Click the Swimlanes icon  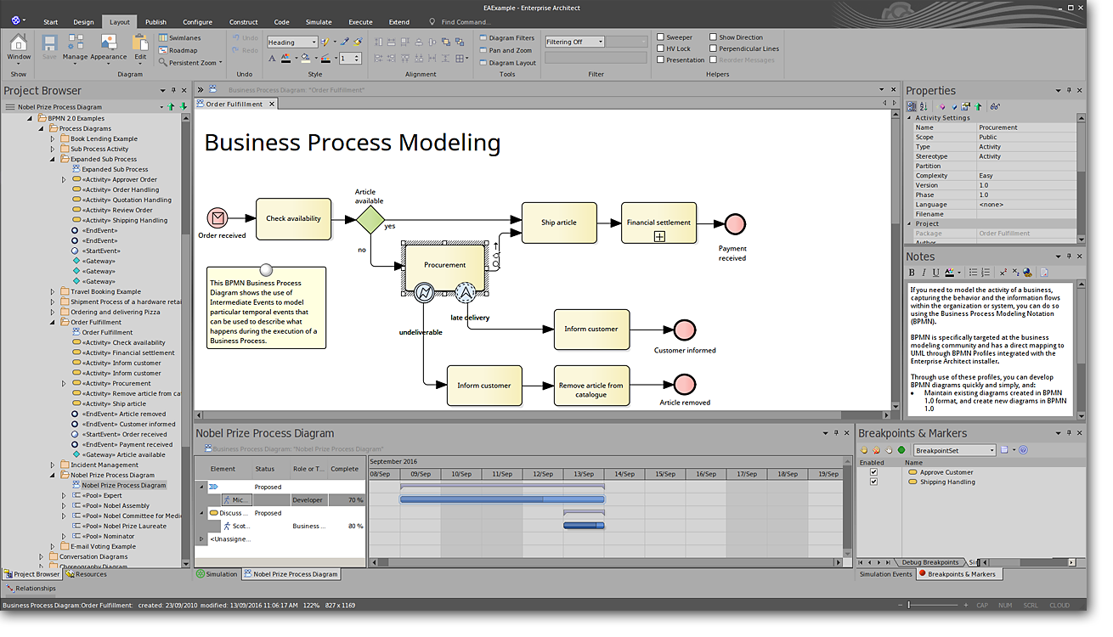pos(163,38)
